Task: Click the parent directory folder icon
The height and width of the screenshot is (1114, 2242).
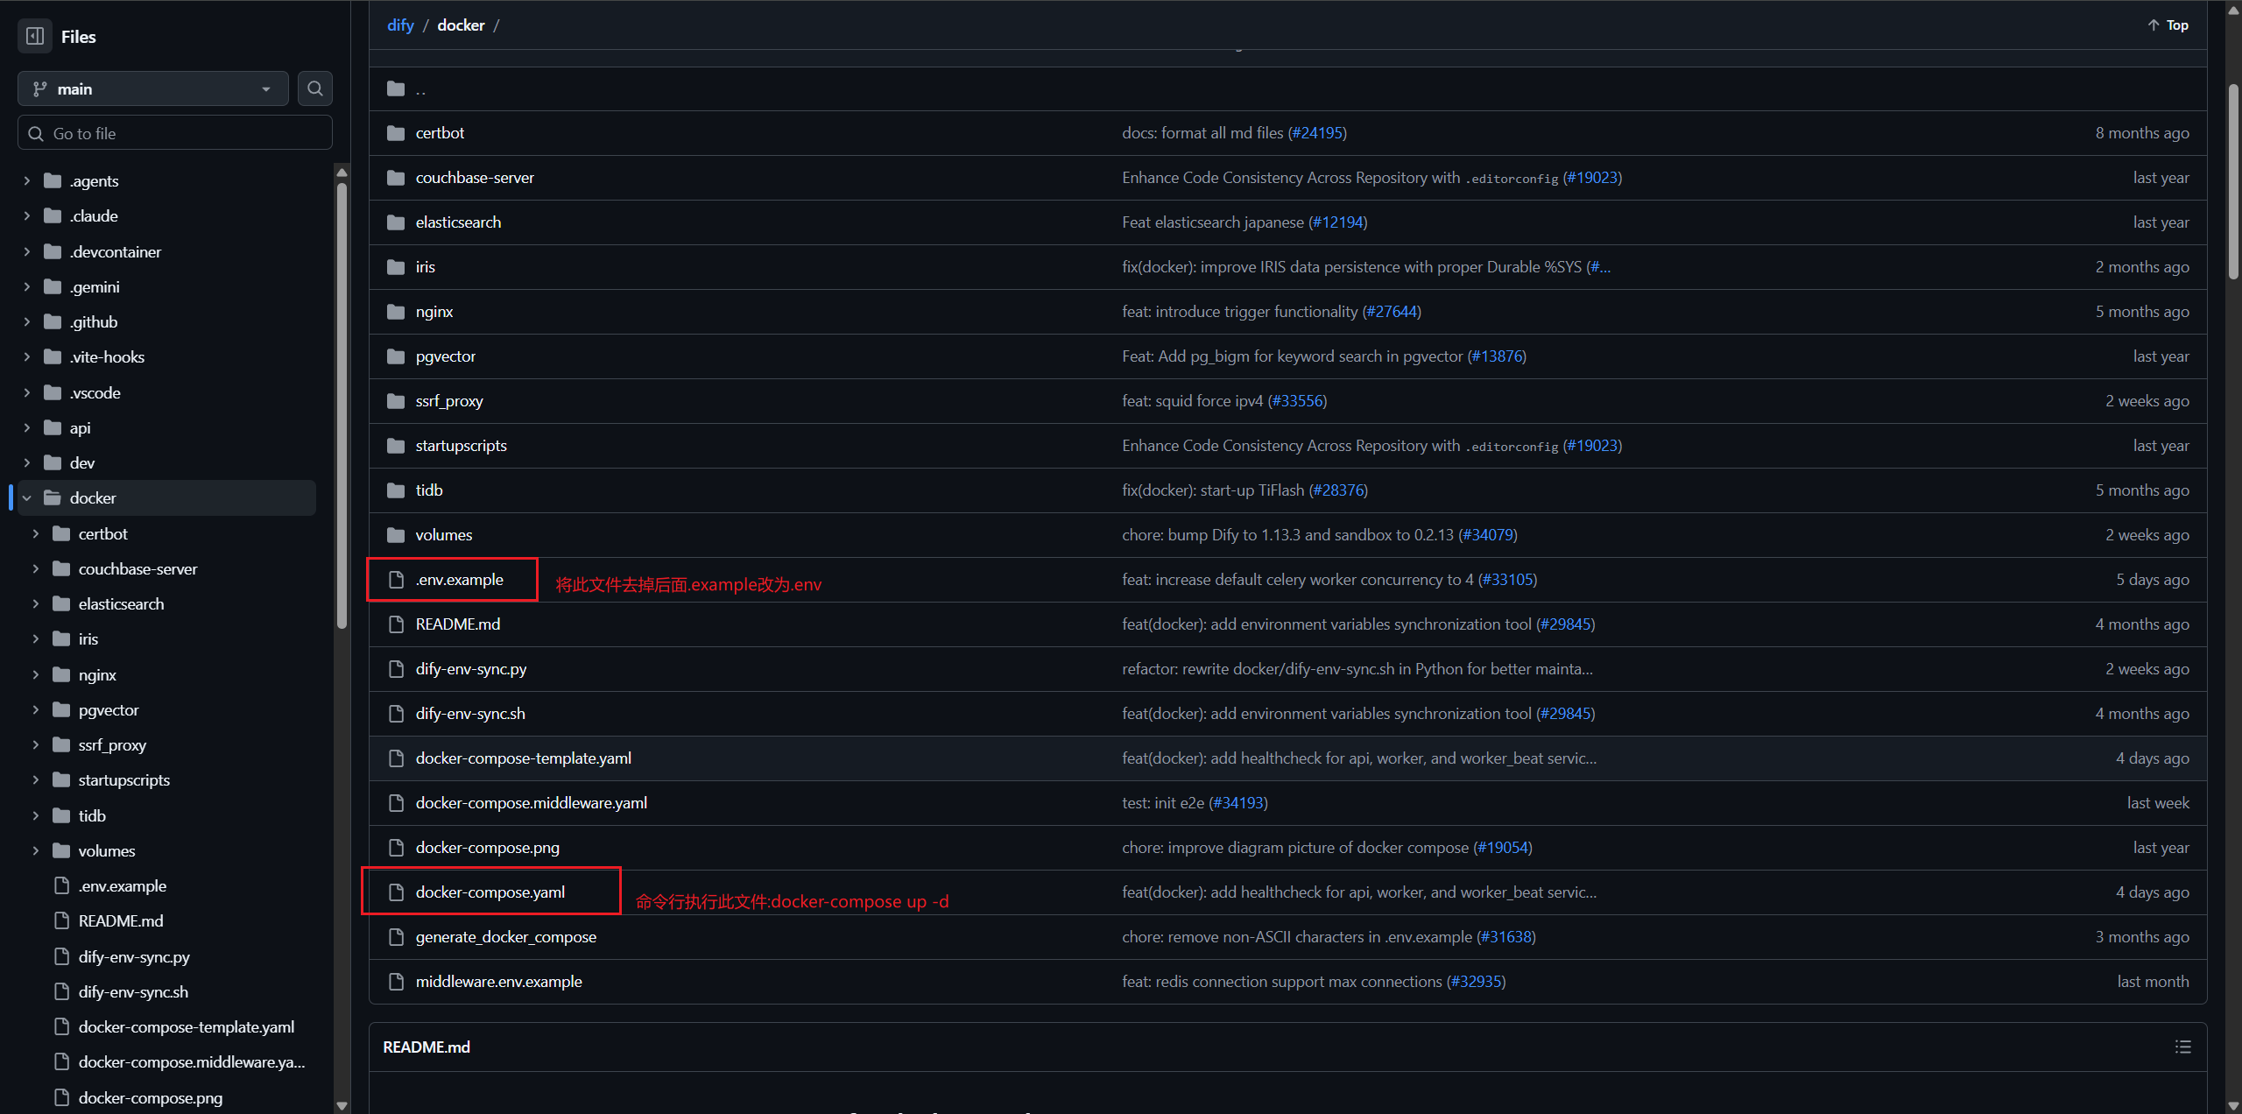Action: [x=396, y=88]
